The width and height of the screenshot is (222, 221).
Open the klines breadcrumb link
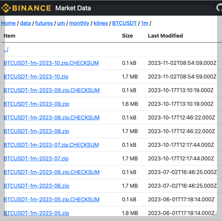click(x=101, y=23)
